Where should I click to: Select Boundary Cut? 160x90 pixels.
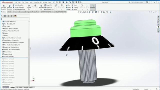(x=49, y=9)
